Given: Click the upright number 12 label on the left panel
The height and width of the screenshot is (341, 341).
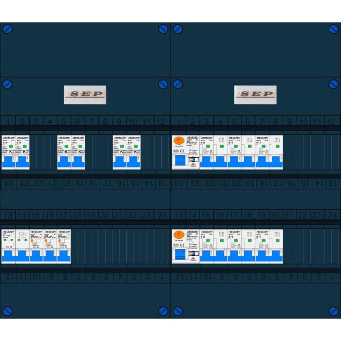Looking at the screenshot, I should click(161, 122).
